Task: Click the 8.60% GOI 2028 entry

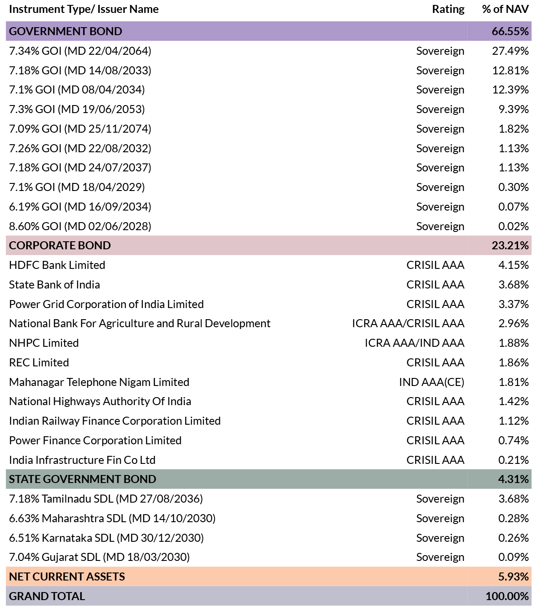Action: [x=80, y=226]
